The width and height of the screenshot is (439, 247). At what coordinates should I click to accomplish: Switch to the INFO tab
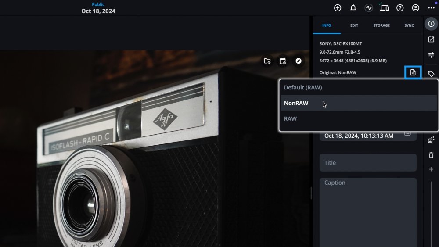(x=327, y=25)
